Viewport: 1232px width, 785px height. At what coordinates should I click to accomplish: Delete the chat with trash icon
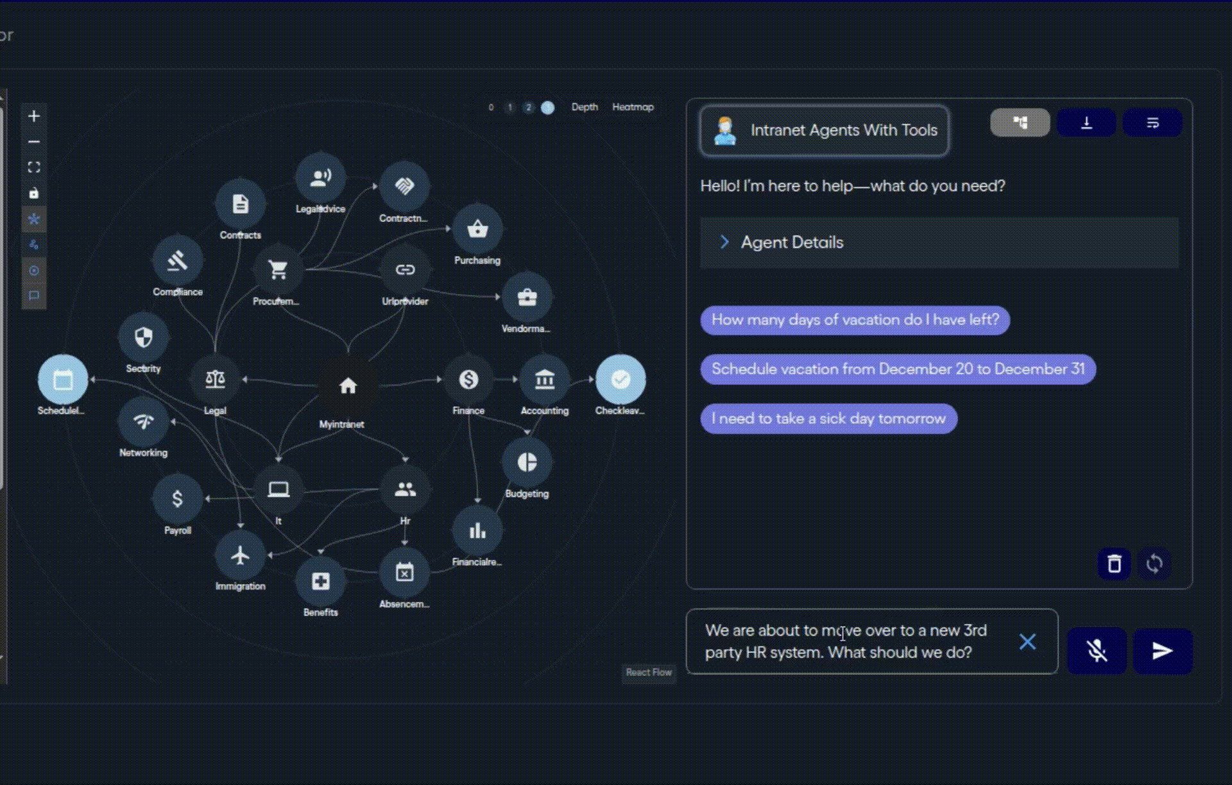(1114, 564)
